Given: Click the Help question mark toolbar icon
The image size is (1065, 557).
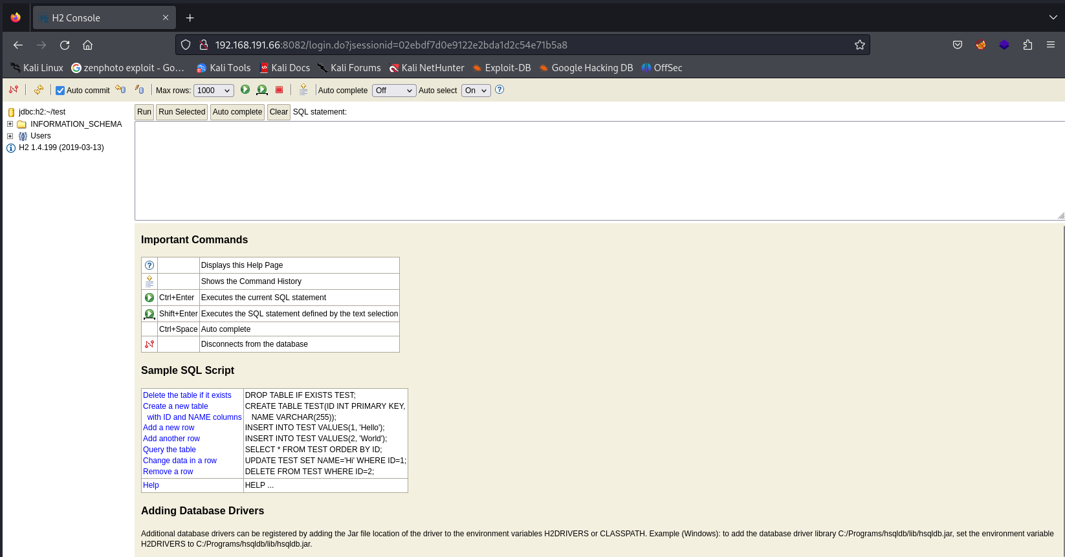Looking at the screenshot, I should (500, 90).
